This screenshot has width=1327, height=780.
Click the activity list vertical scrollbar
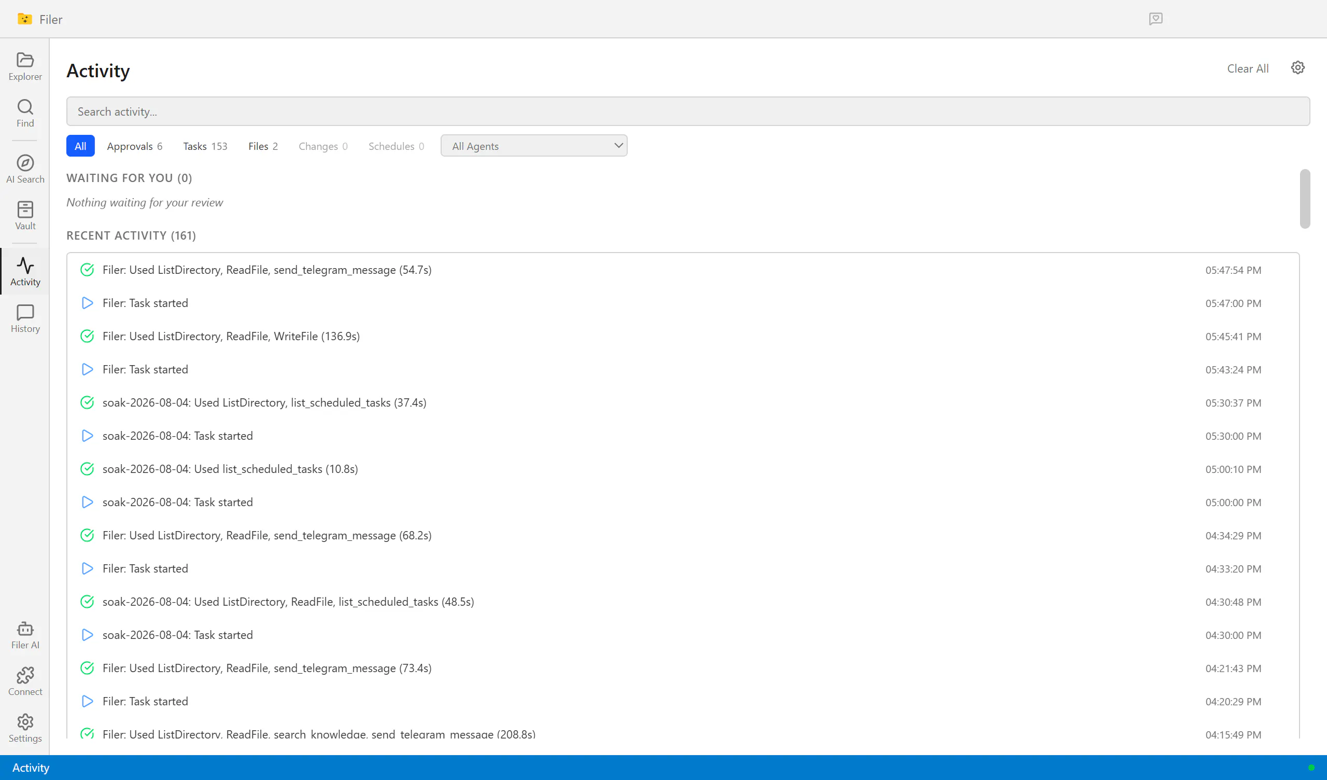pyautogui.click(x=1305, y=199)
